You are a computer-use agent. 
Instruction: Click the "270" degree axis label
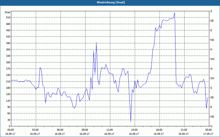[8, 69]
